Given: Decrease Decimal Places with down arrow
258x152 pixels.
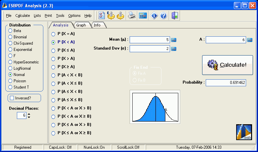Looking at the screenshot, I should click(x=29, y=117).
